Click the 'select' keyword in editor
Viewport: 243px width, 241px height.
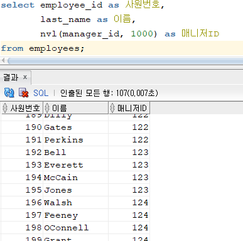pos(18,5)
